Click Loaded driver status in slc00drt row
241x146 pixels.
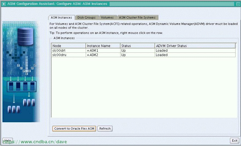click(x=195, y=51)
